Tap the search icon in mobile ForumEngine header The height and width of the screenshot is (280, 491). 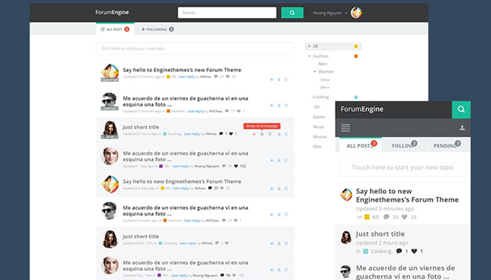pos(461,109)
